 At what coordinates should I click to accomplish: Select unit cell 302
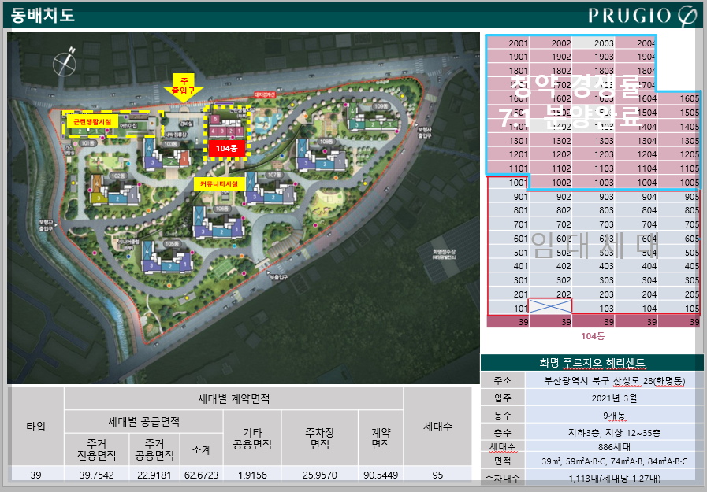coord(550,280)
